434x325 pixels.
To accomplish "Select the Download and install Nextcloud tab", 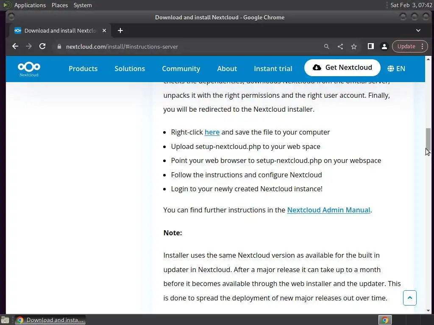I will tap(60, 30).
